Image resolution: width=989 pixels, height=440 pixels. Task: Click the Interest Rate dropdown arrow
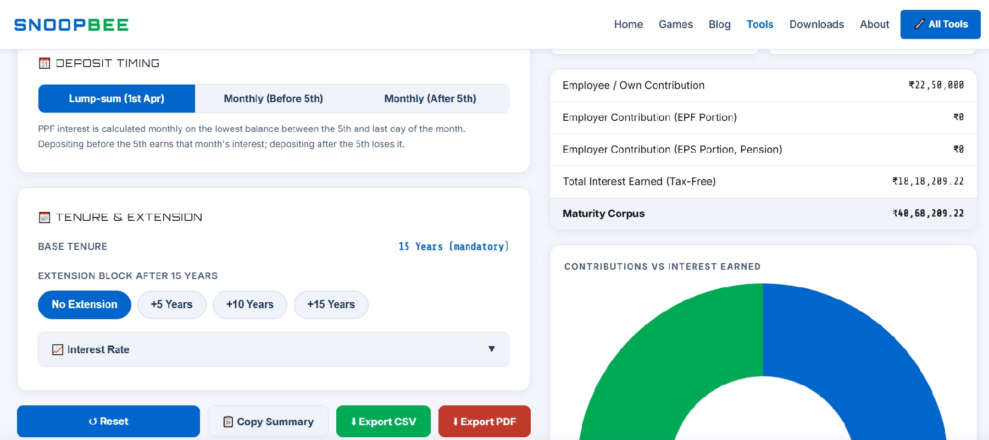coord(492,349)
